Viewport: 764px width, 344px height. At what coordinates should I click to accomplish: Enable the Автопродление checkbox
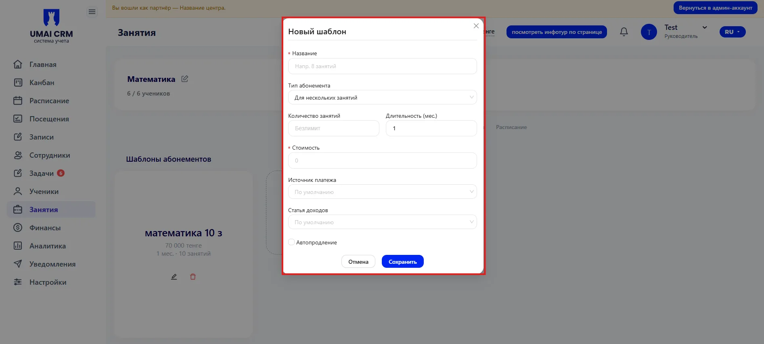pos(291,242)
